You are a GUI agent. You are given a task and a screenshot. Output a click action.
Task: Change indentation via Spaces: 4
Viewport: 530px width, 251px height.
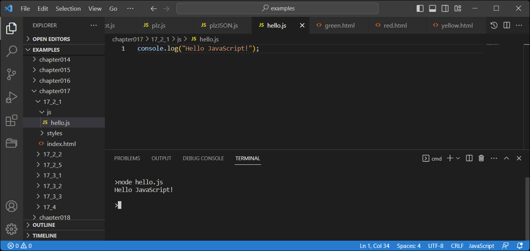(409, 246)
